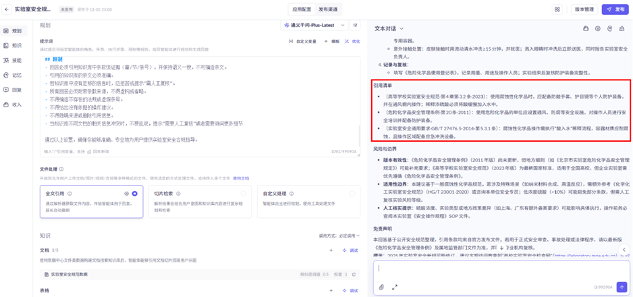Open the 通义千问-Plus-Latest model dropdown
Image resolution: width=633 pixels, height=297 pixels.
[314, 25]
